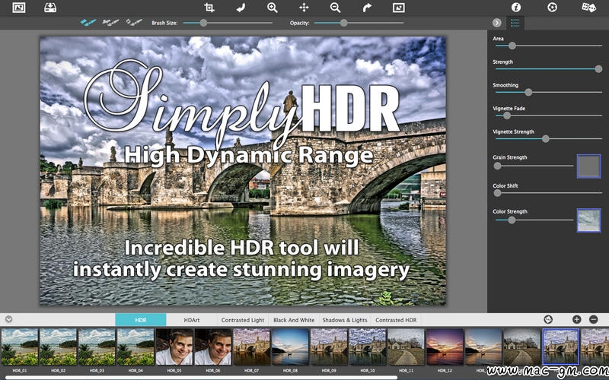Screen dimensions: 609x380
Task: Click the Color Shift slider handle
Action: coord(498,193)
